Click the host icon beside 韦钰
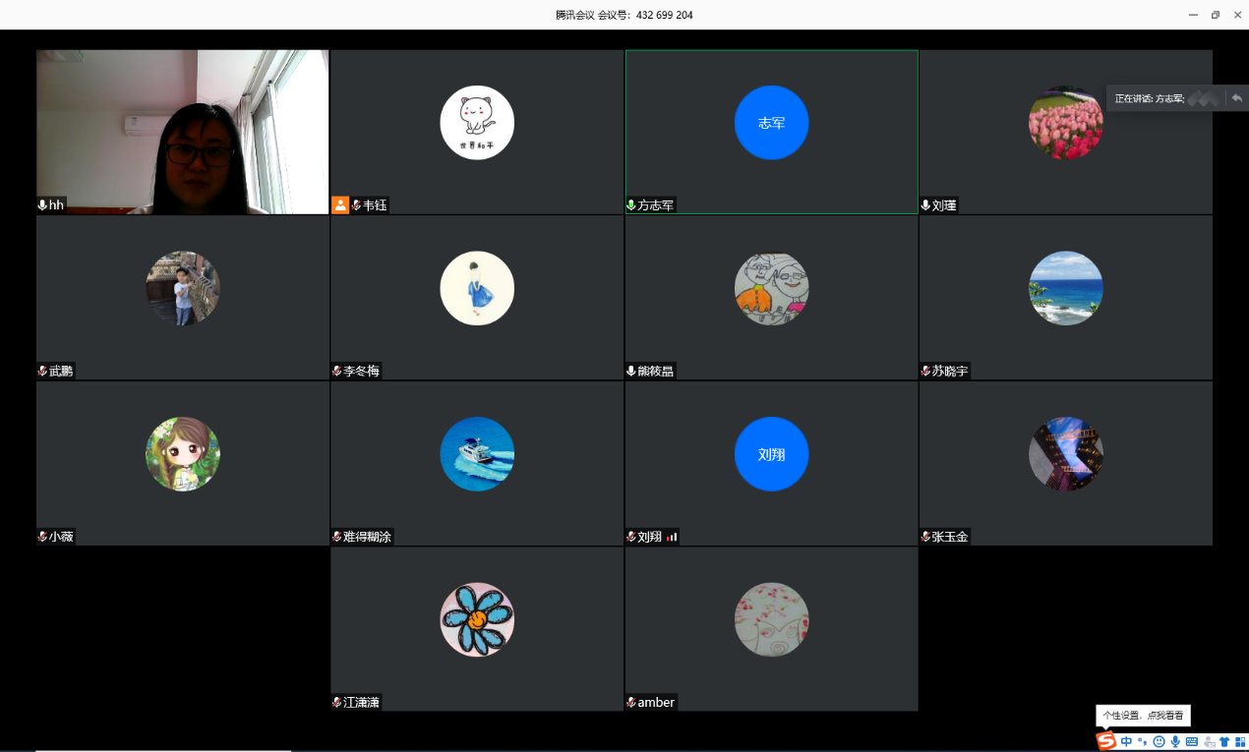 pos(340,205)
